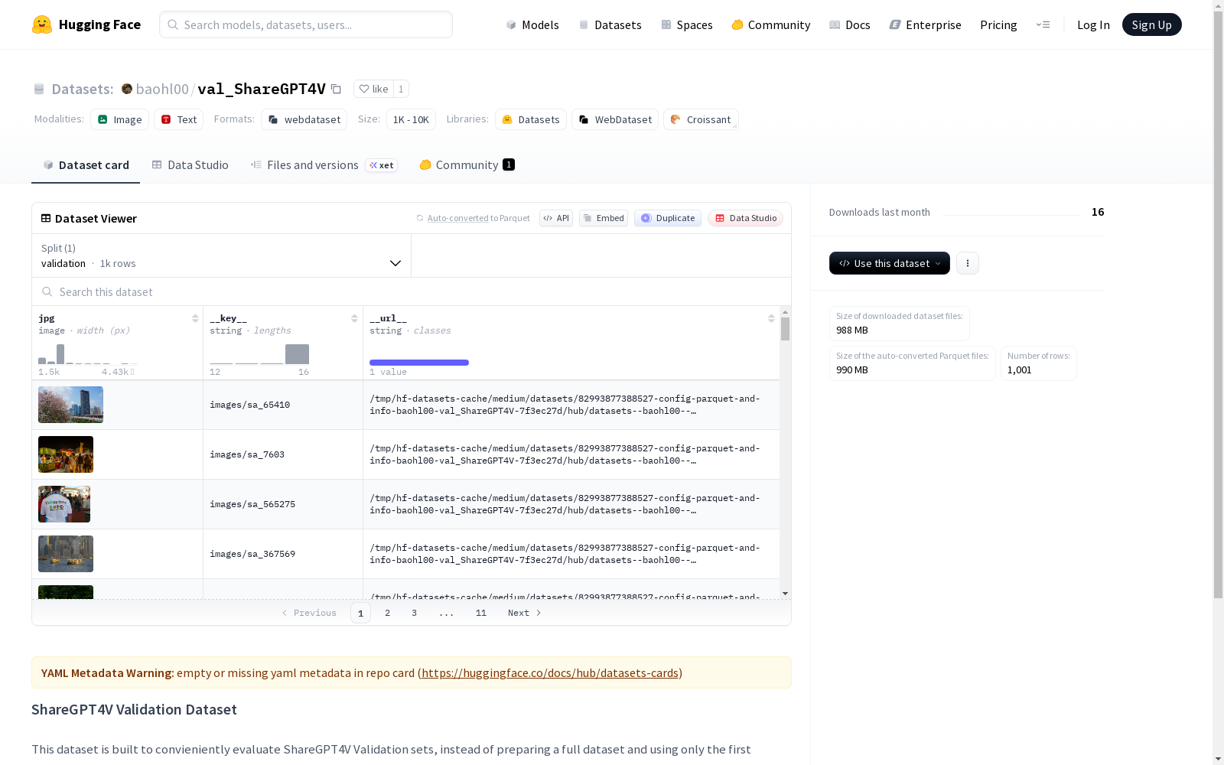Follow the datasets-cards documentation link

point(550,673)
